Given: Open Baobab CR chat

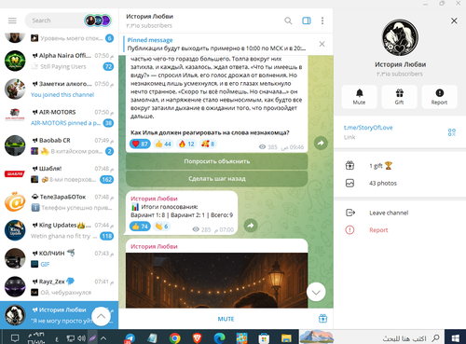Looking at the screenshot, I should [59, 145].
